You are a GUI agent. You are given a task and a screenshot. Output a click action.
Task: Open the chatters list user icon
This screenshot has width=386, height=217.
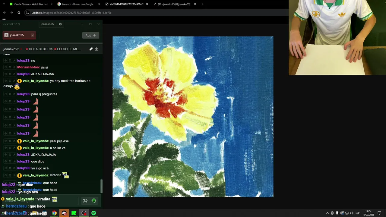point(96,49)
